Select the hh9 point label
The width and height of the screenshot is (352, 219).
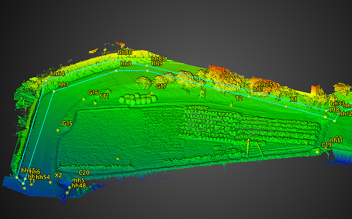[x=157, y=64]
